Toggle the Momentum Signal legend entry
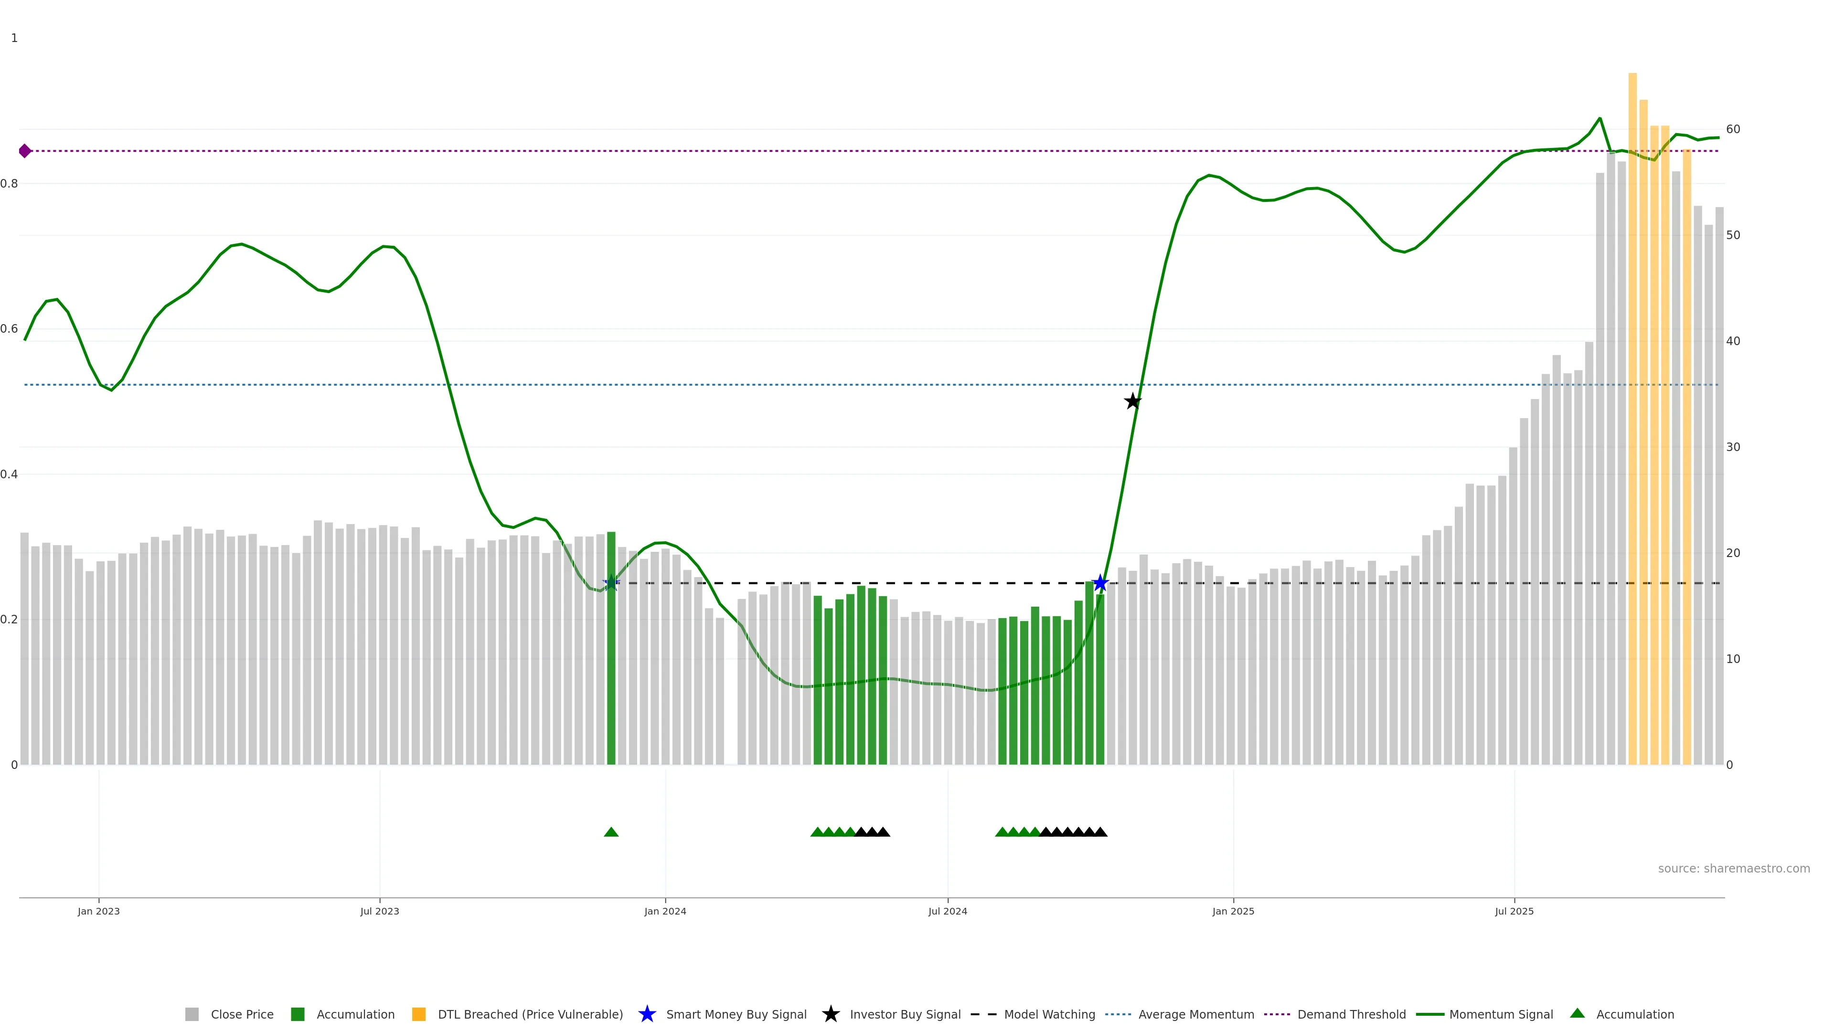1834x1031 pixels. pos(1501,1014)
